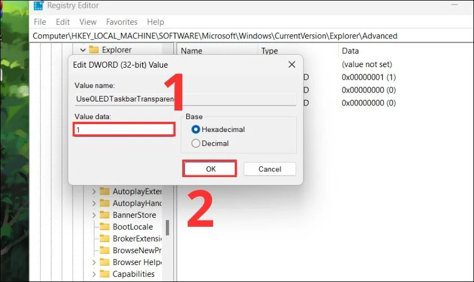This screenshot has height=282, width=474.
Task: Click the Browser Help folder icon
Action: [x=104, y=262]
